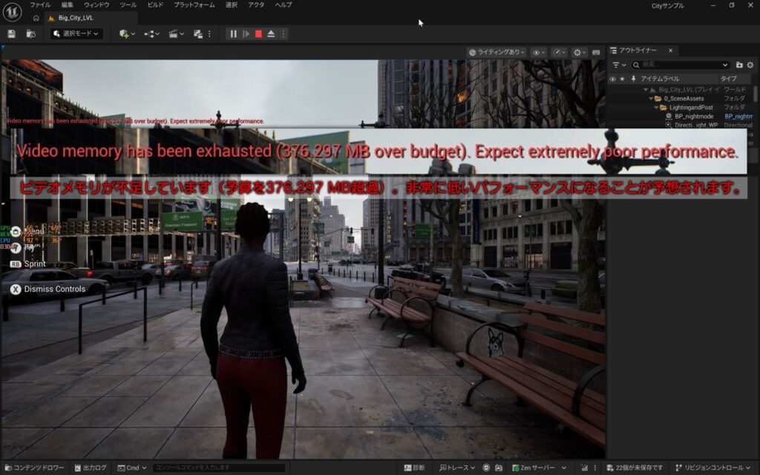Click the eject from player icon
760x475 pixels.
271,34
